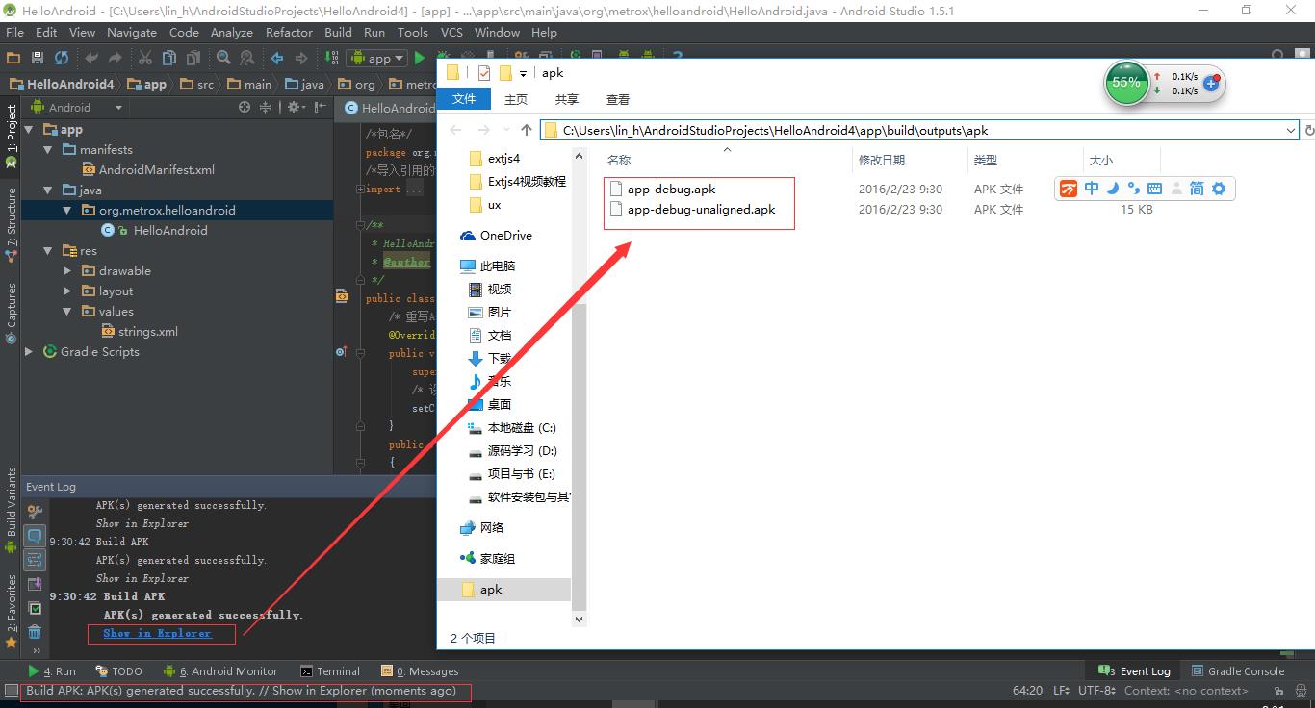This screenshot has width=1315, height=708.
Task: Collapse the values folder
Action: tap(67, 312)
